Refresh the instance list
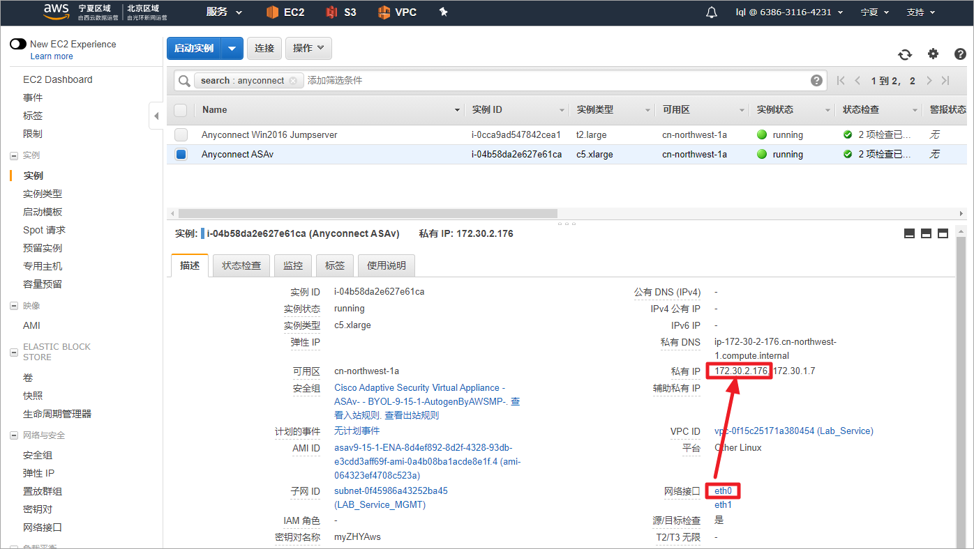 click(905, 54)
